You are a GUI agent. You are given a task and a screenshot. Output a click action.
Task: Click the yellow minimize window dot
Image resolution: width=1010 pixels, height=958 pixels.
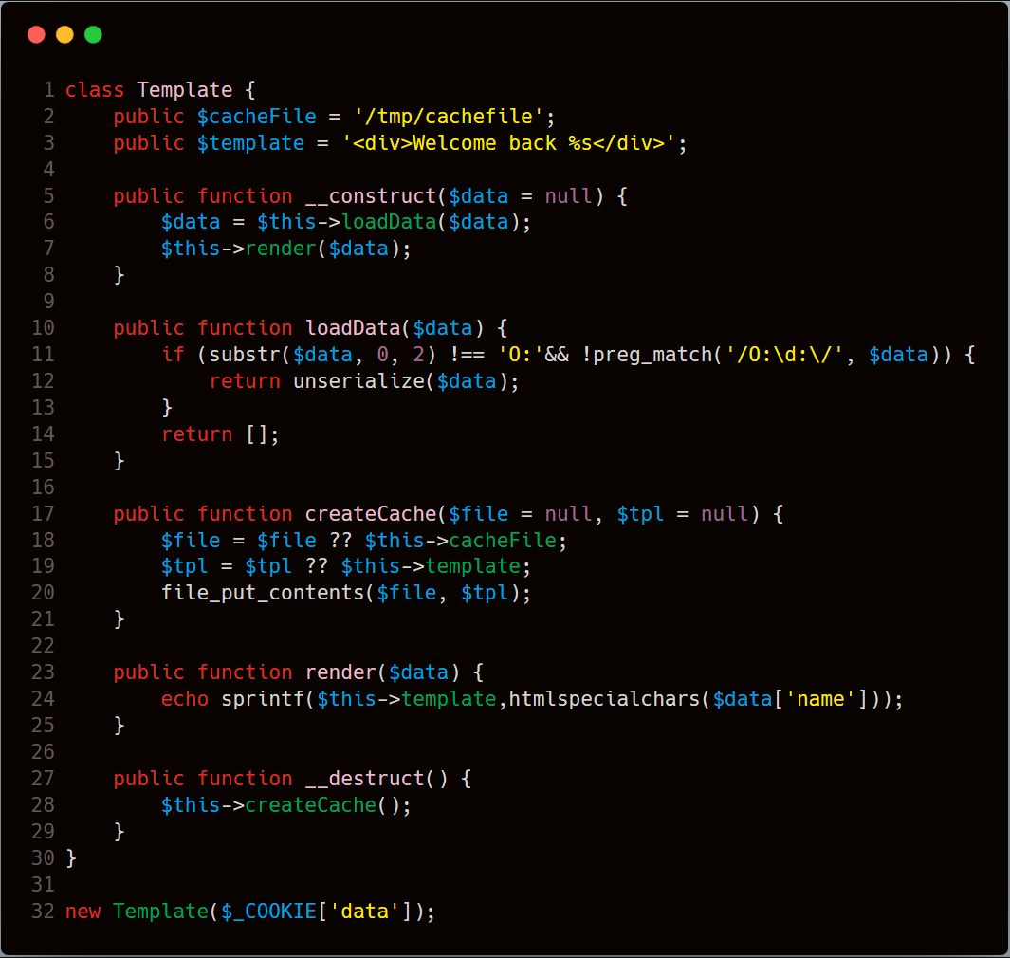pos(65,35)
